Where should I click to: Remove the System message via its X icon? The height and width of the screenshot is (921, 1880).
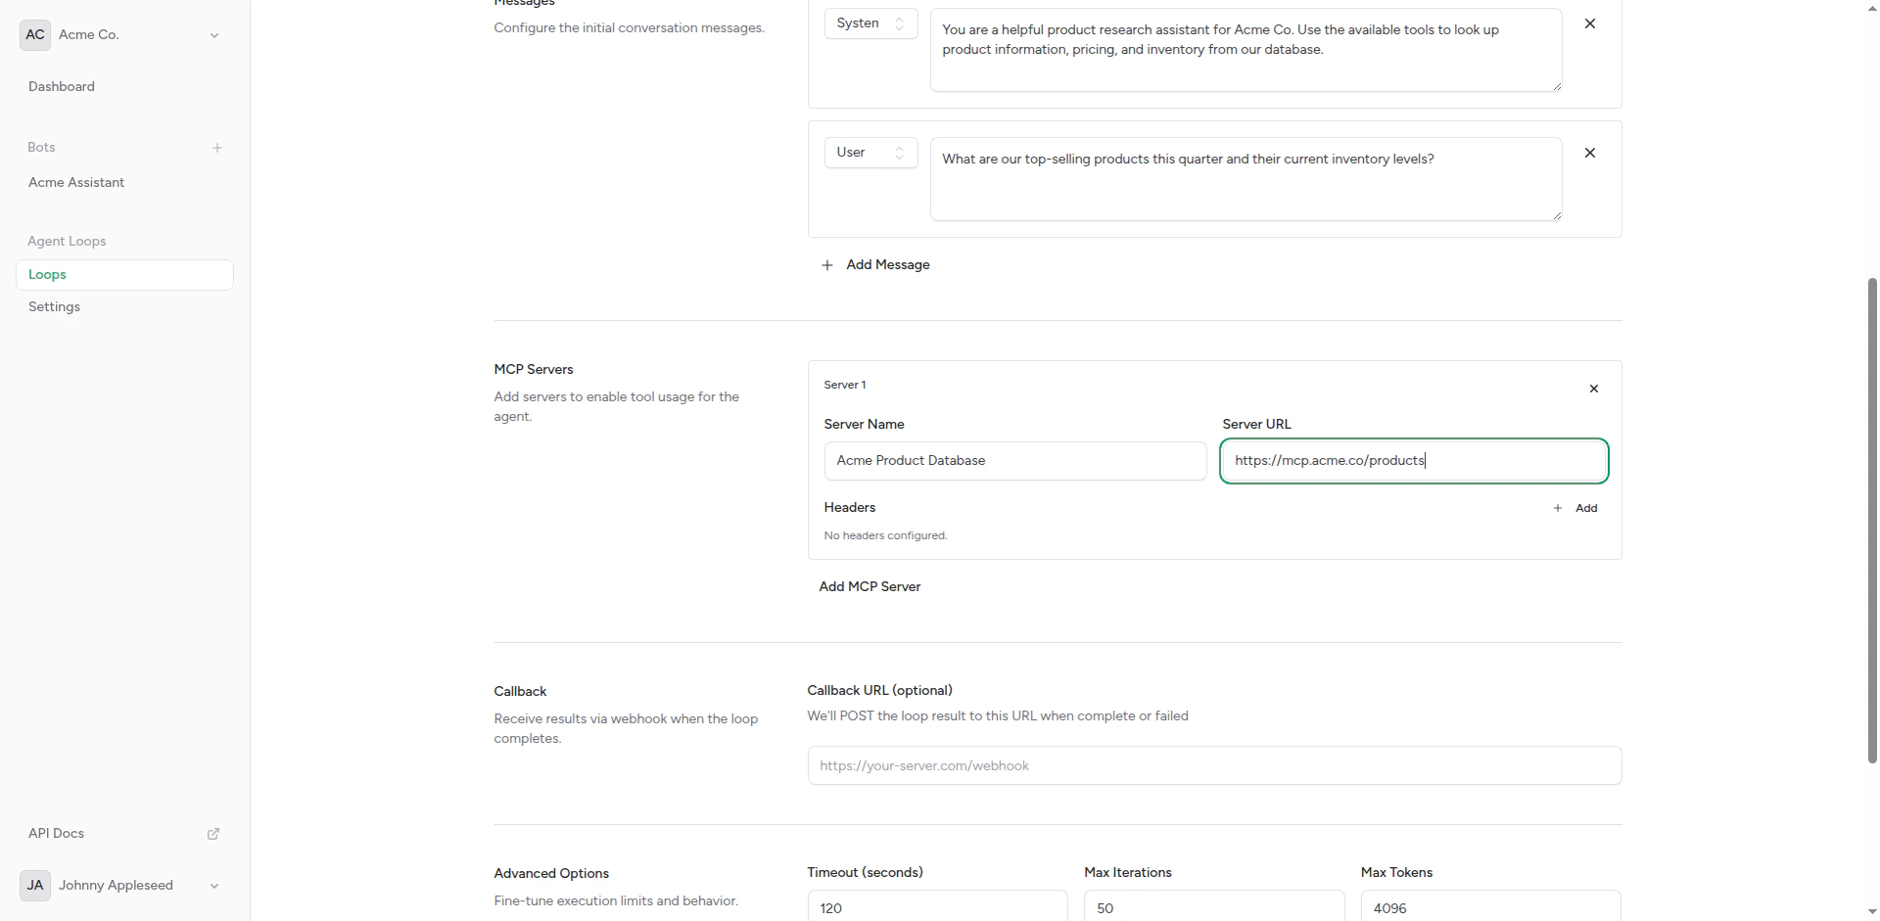point(1590,23)
